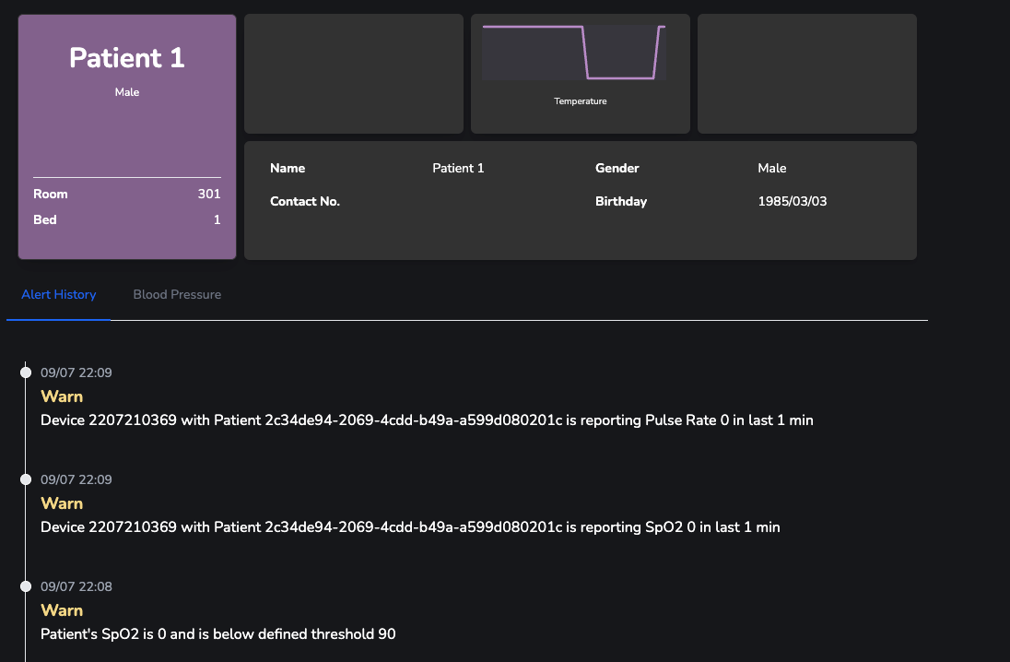This screenshot has height=662, width=1010.
Task: Select the Alert History tab
Action: 58,294
